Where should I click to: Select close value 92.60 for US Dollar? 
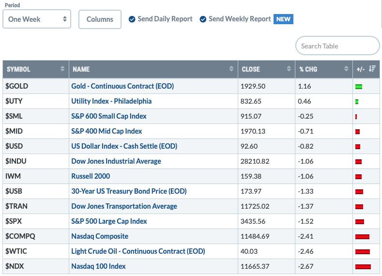pyautogui.click(x=249, y=146)
